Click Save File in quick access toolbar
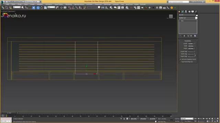This screenshot has height=123, width=220. (12, 2)
